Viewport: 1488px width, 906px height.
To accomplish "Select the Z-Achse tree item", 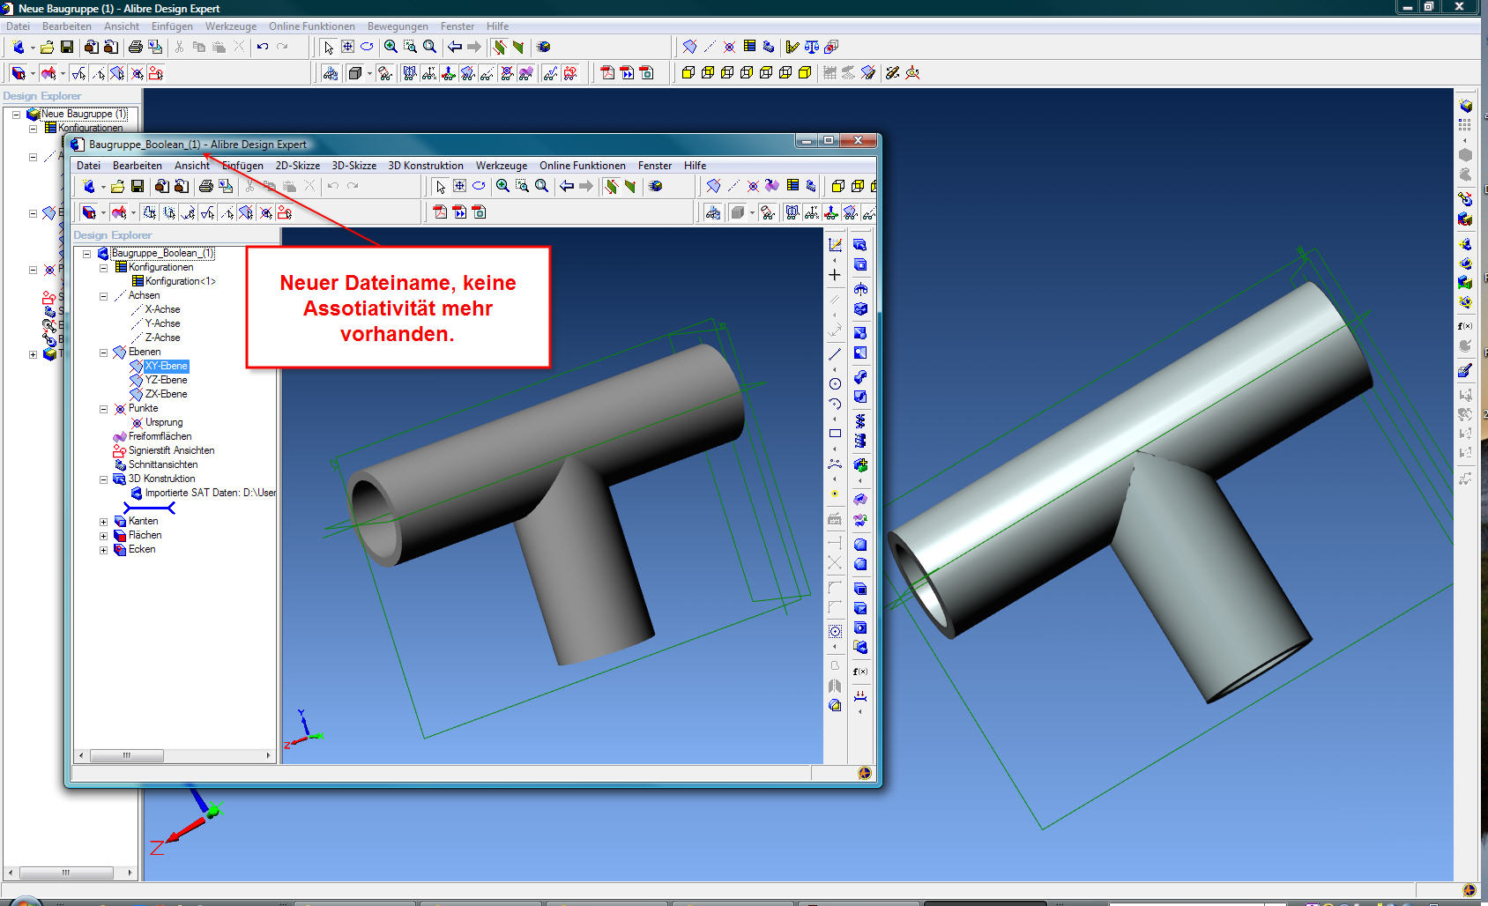I will 162,338.
